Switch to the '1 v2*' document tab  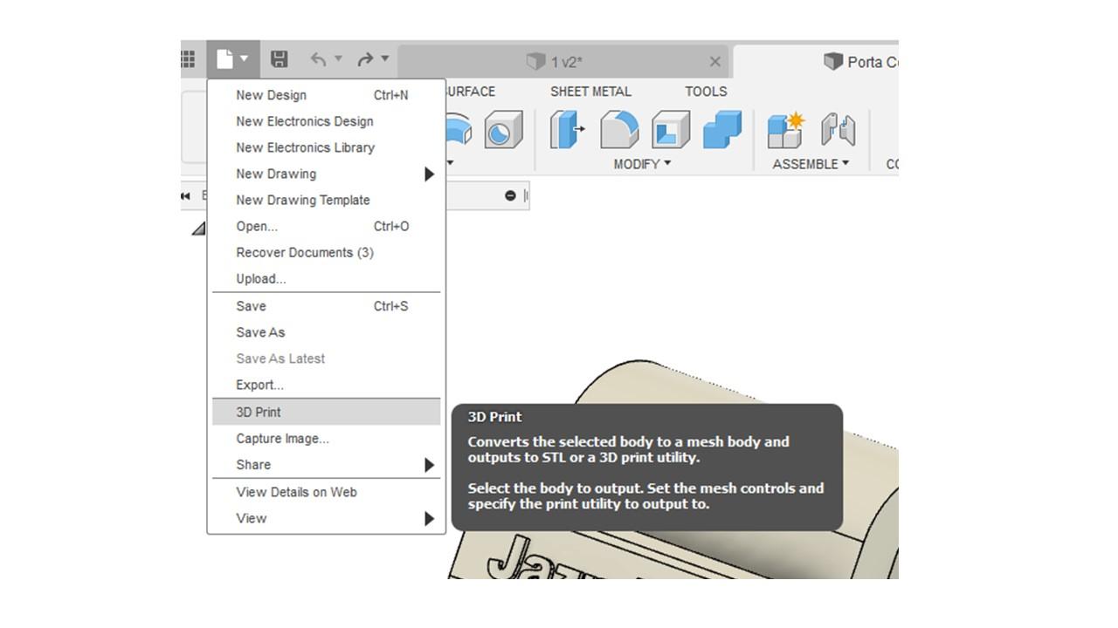click(x=564, y=61)
